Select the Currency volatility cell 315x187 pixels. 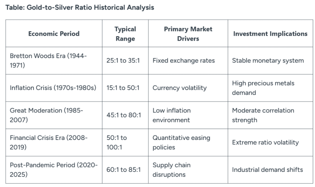coord(179,88)
